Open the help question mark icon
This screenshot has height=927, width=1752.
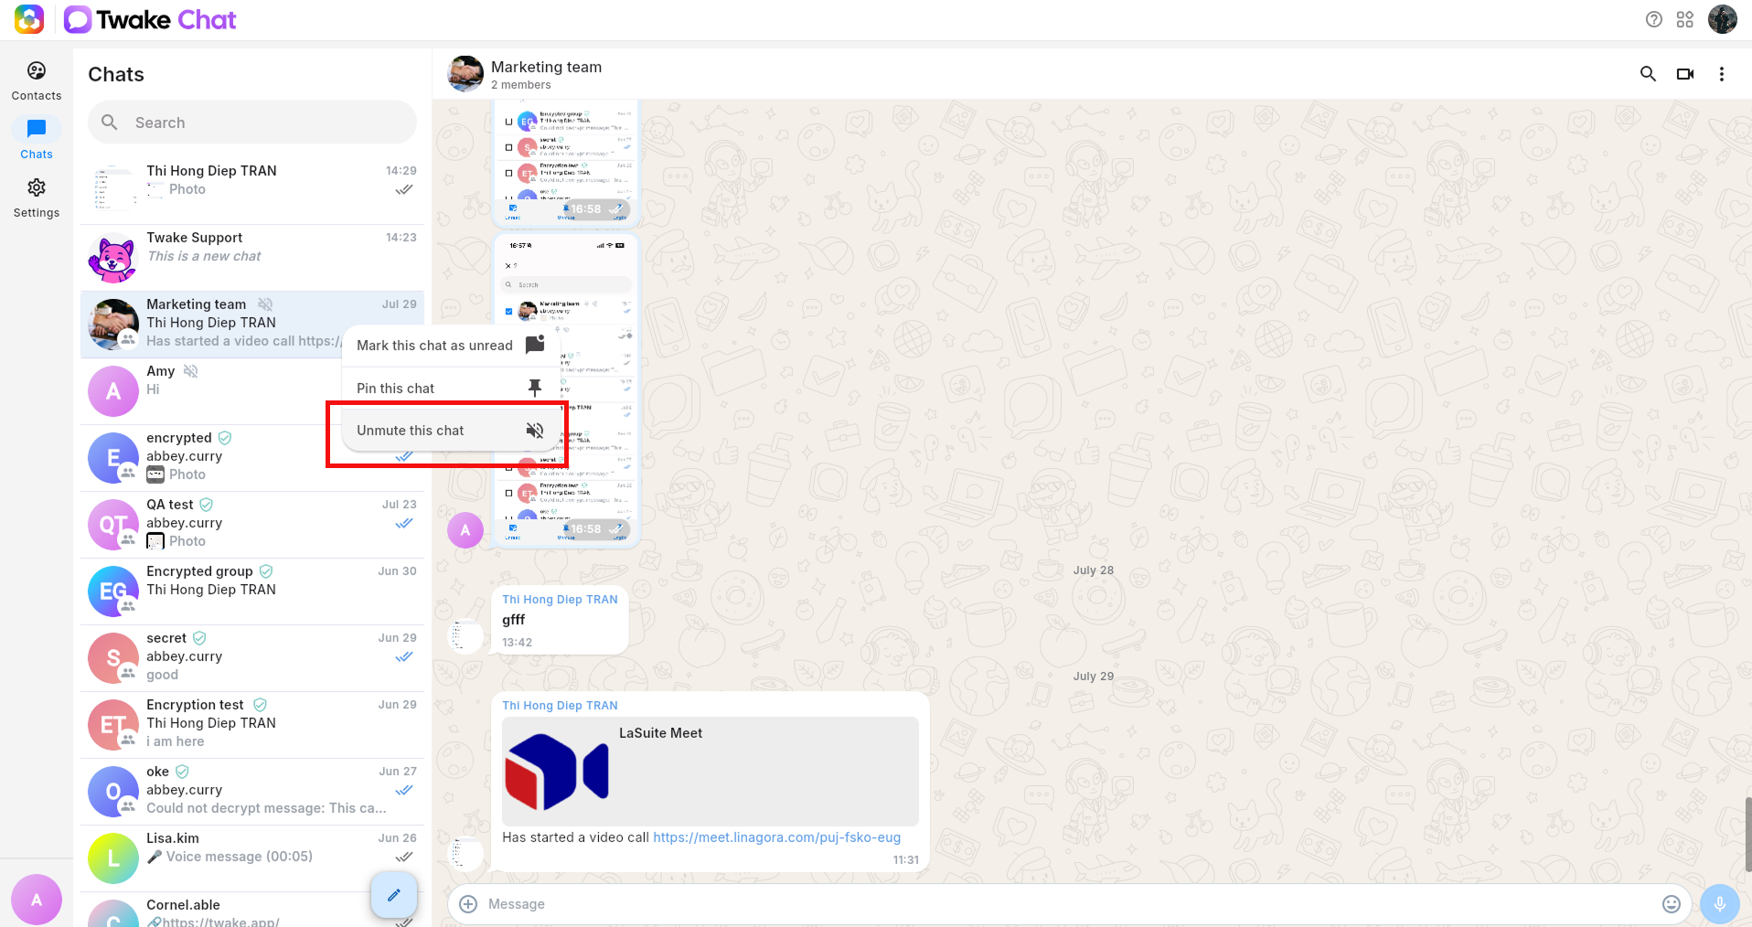point(1653,19)
